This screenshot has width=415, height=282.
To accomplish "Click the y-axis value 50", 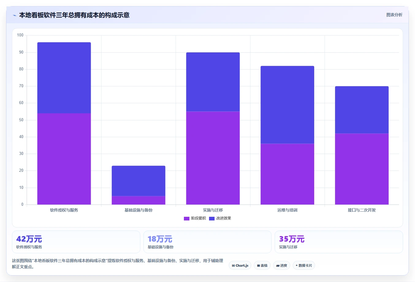I will (21, 120).
